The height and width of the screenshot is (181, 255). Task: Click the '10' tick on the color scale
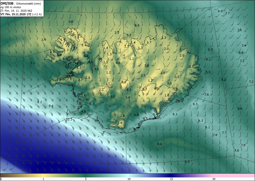point(129,179)
